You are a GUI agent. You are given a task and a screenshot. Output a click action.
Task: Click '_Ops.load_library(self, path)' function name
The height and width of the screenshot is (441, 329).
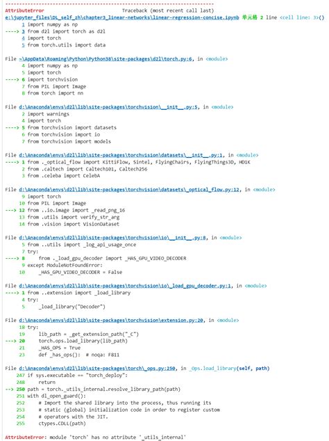(x=229, y=368)
